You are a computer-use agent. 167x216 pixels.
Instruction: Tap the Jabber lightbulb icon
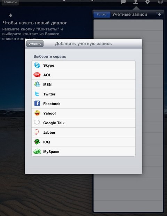point(37,132)
